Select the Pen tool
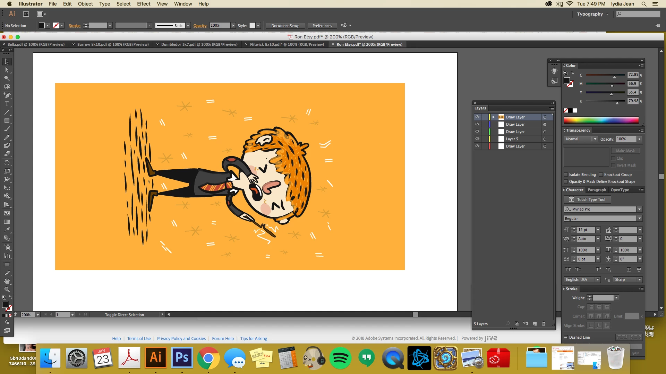Image resolution: width=666 pixels, height=374 pixels. (7, 95)
